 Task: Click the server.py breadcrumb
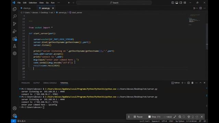click(x=62, y=13)
